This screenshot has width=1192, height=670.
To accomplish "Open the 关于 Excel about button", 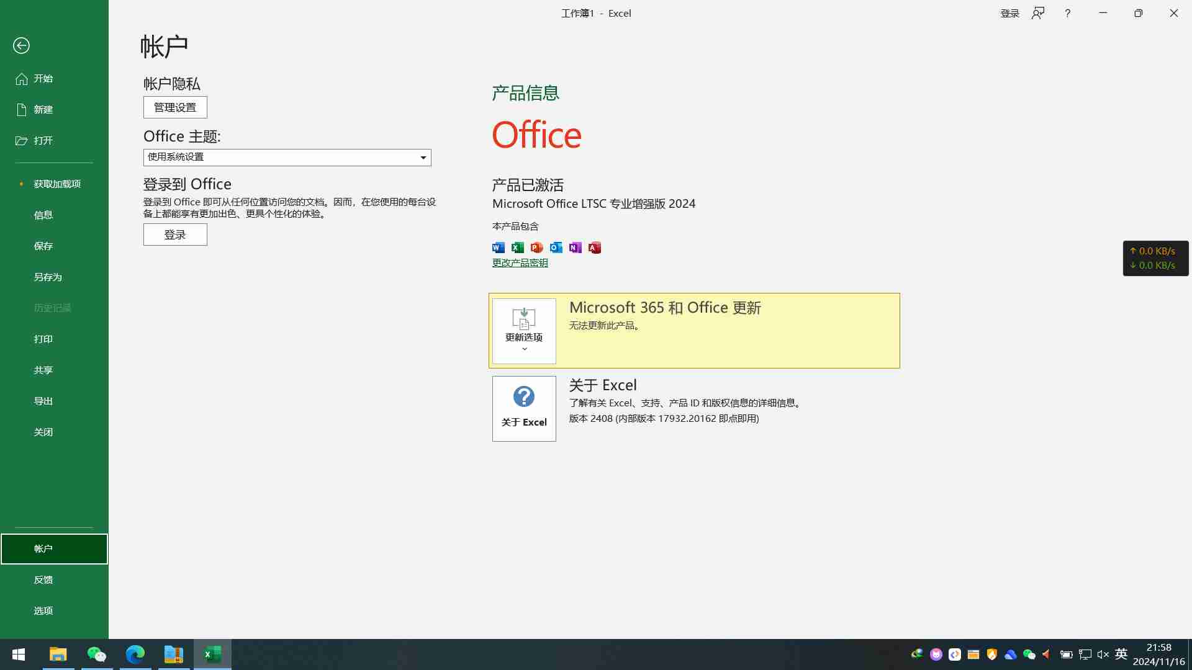I will pyautogui.click(x=524, y=408).
